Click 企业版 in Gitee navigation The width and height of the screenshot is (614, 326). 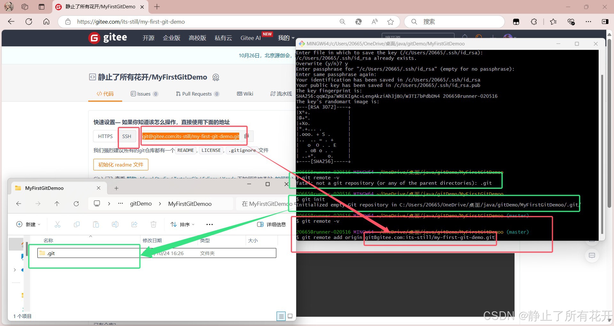172,38
